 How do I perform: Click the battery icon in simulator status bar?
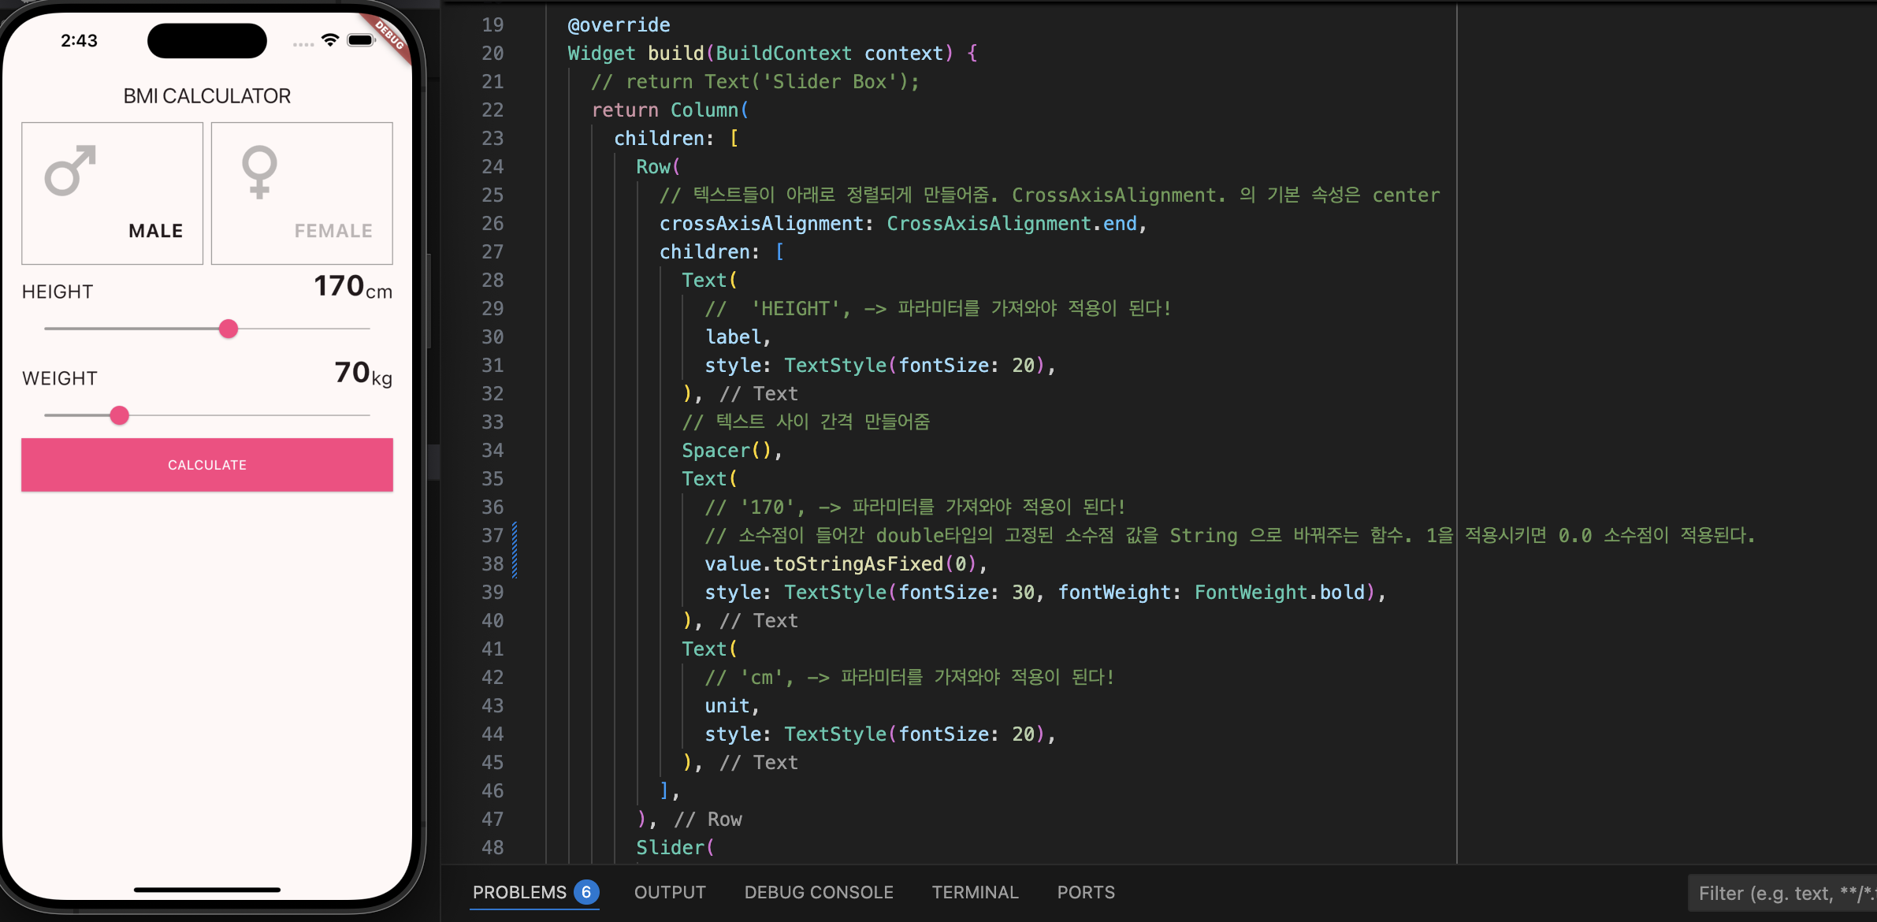click(361, 40)
